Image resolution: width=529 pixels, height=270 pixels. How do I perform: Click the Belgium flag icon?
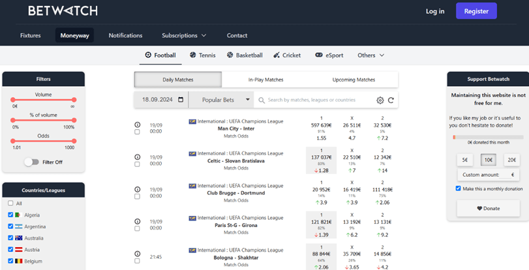pos(18,261)
